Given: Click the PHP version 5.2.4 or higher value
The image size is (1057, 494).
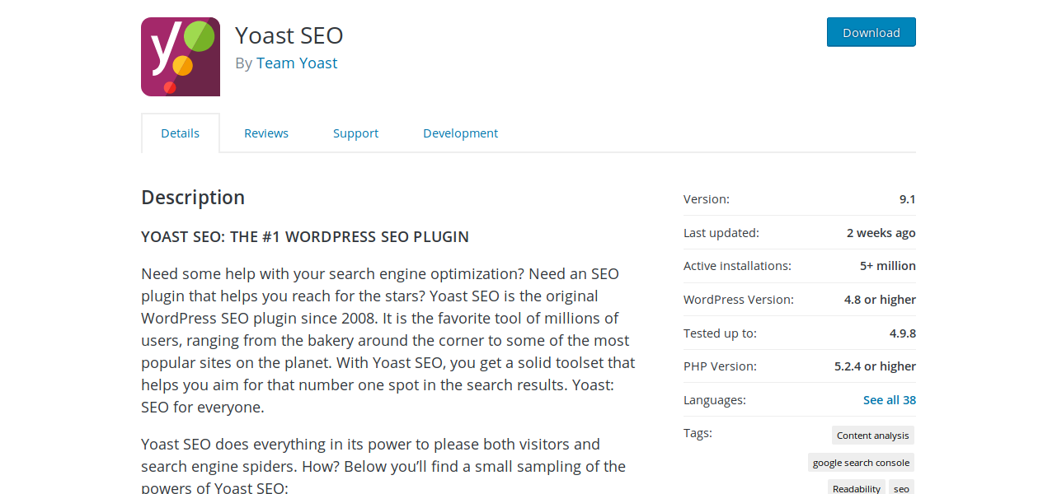Looking at the screenshot, I should pyautogui.click(x=876, y=366).
